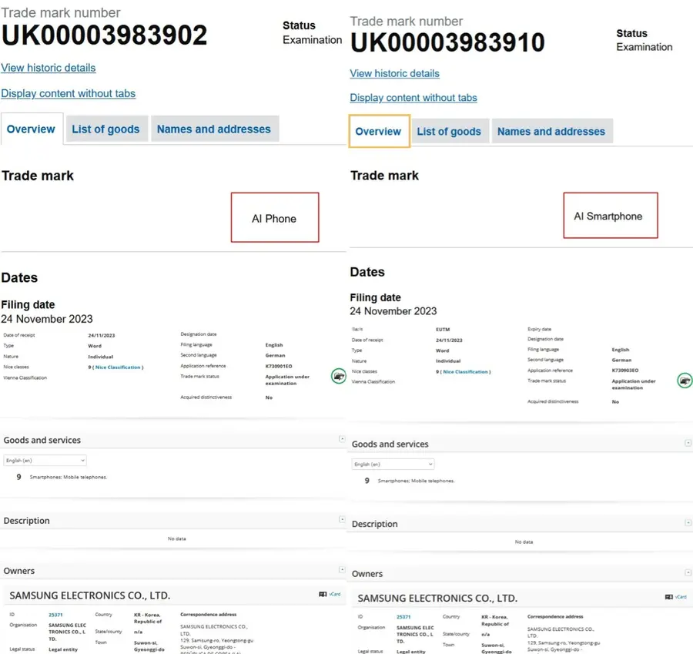693x654 pixels.
Task: Collapse Goods and services in AI Phone record
Action: [342, 439]
